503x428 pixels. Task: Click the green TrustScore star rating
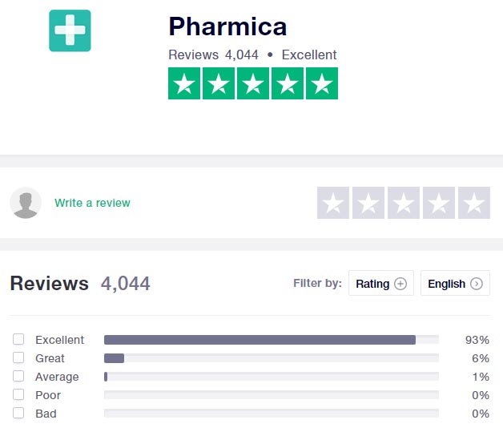(253, 83)
